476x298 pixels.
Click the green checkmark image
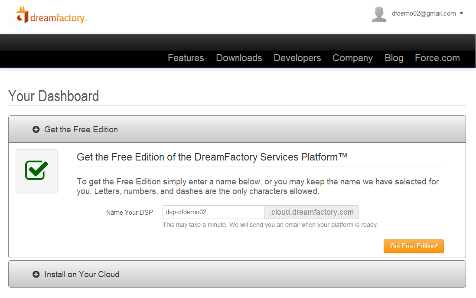36,171
